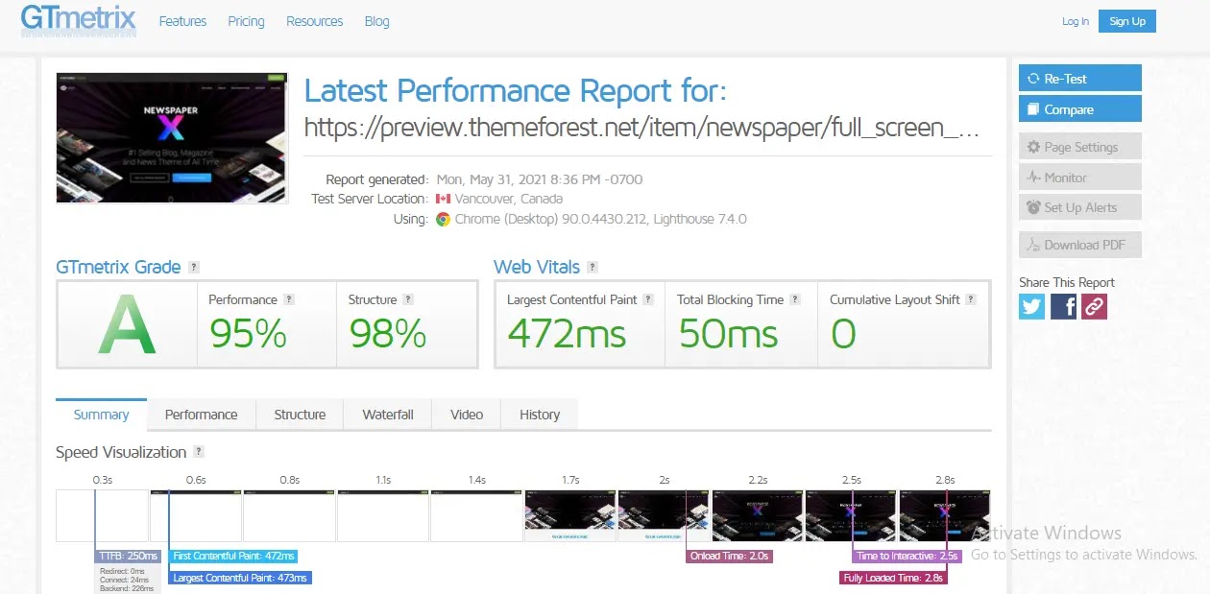Viewport: 1210px width, 594px height.
Task: Switch to the Performance tab
Action: pyautogui.click(x=201, y=415)
